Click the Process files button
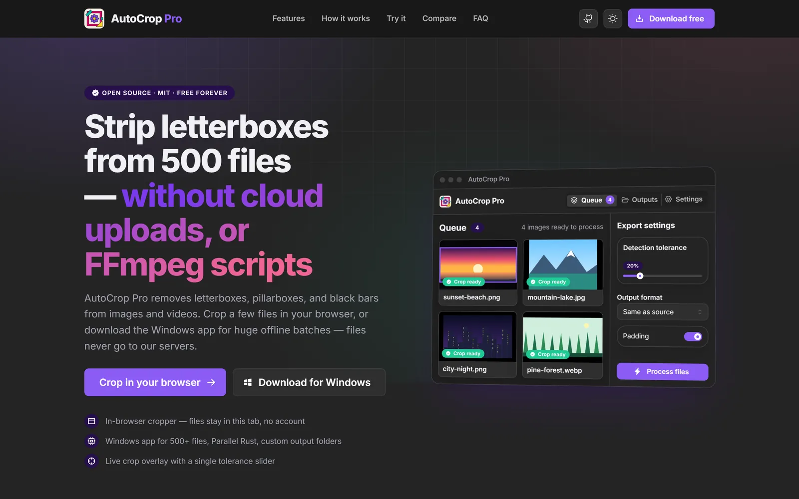This screenshot has height=499, width=799. click(x=662, y=372)
